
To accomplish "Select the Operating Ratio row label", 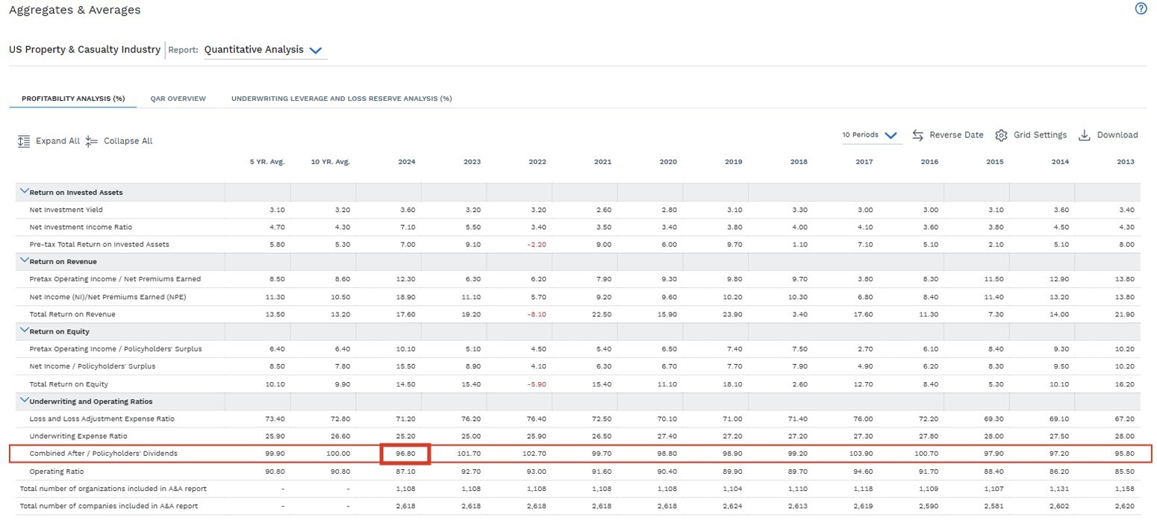I will pos(57,472).
